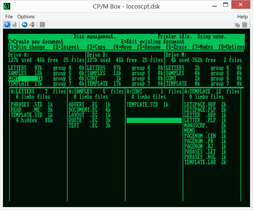Click the MEMO file entry

point(205,131)
